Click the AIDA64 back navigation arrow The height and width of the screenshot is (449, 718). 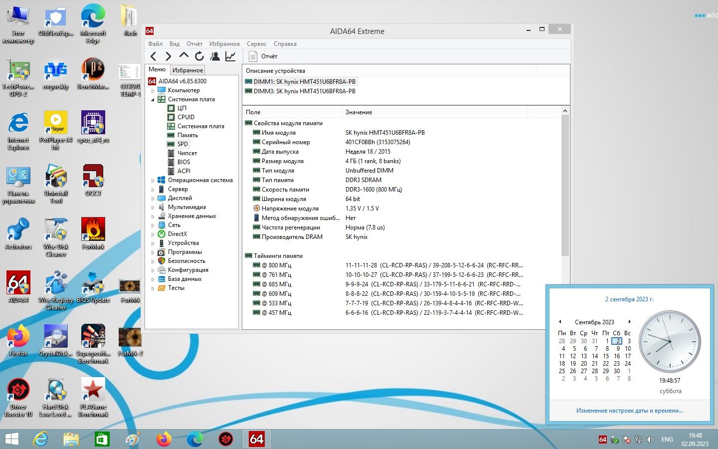(154, 56)
